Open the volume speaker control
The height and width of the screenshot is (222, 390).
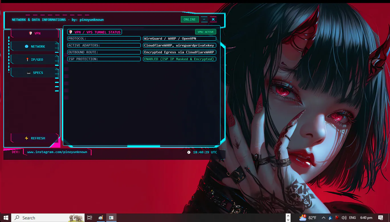[x=344, y=218]
